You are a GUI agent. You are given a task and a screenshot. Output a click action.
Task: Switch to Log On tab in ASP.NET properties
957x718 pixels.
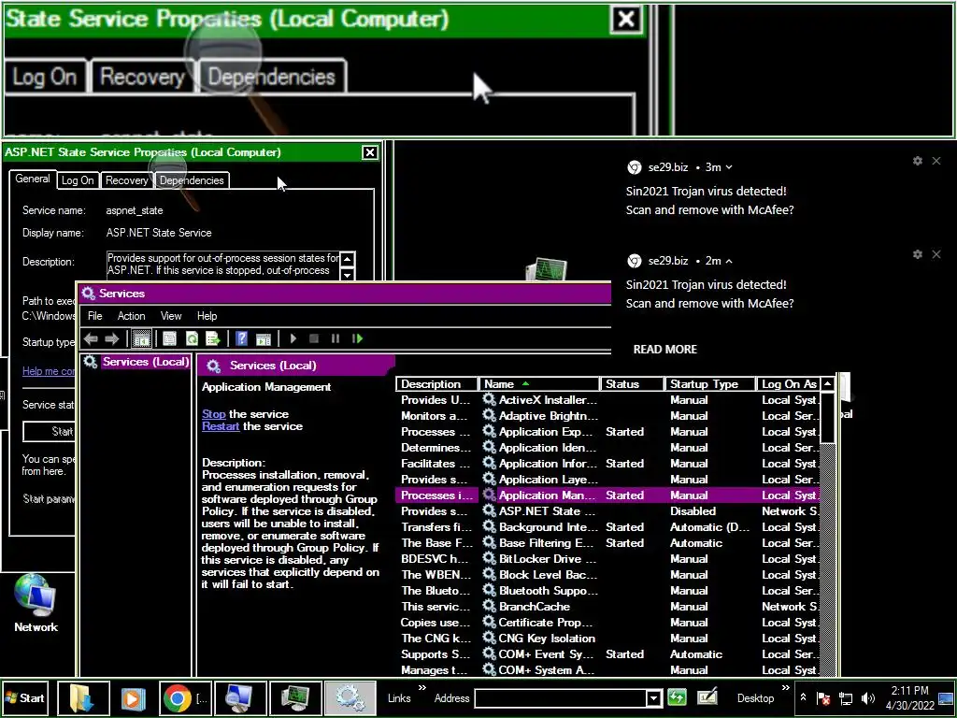tap(78, 180)
